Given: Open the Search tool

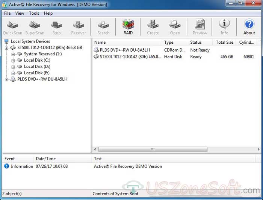Looking at the screenshot, I should tap(103, 27).
